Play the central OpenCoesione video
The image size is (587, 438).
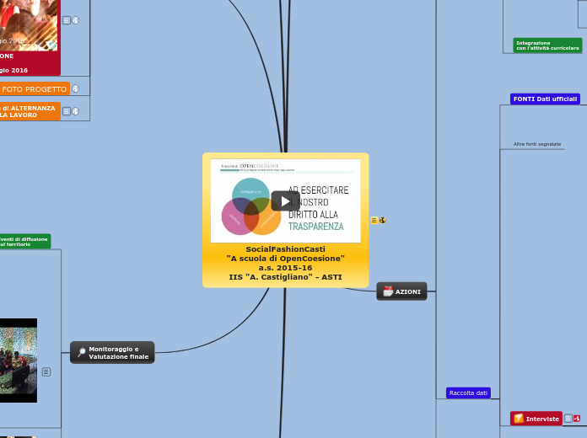[285, 201]
